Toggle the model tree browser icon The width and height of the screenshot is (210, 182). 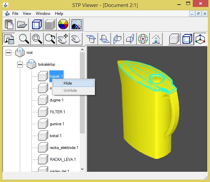(9, 39)
